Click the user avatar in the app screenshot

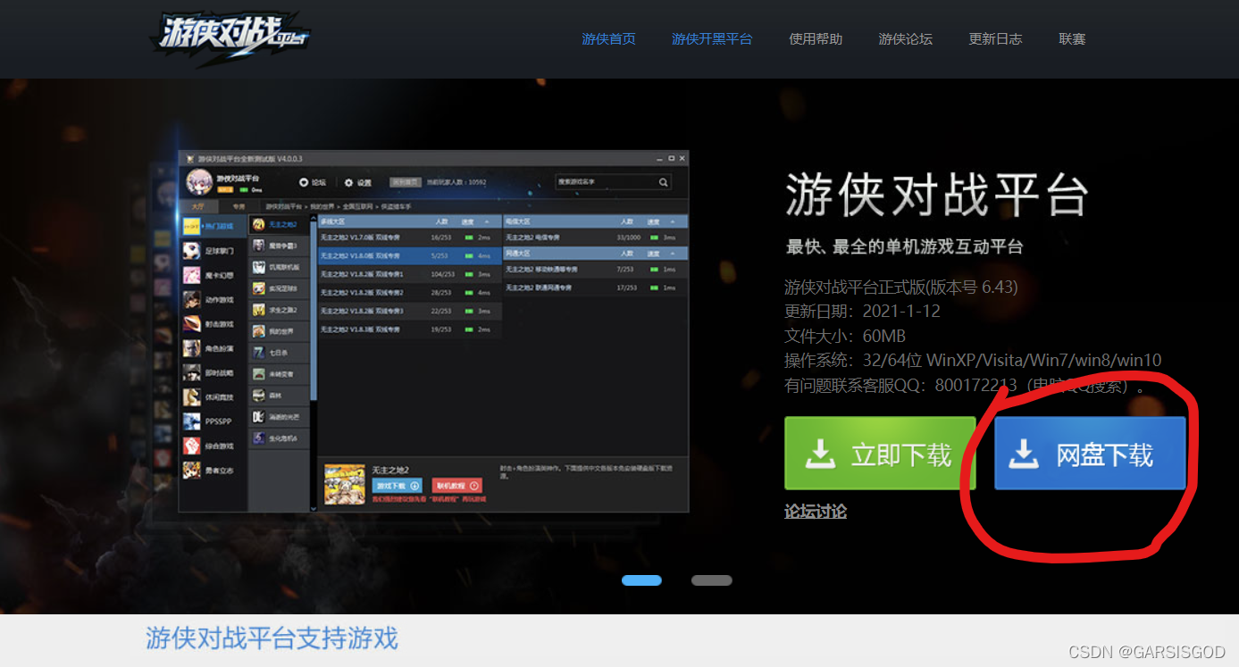pos(198,182)
